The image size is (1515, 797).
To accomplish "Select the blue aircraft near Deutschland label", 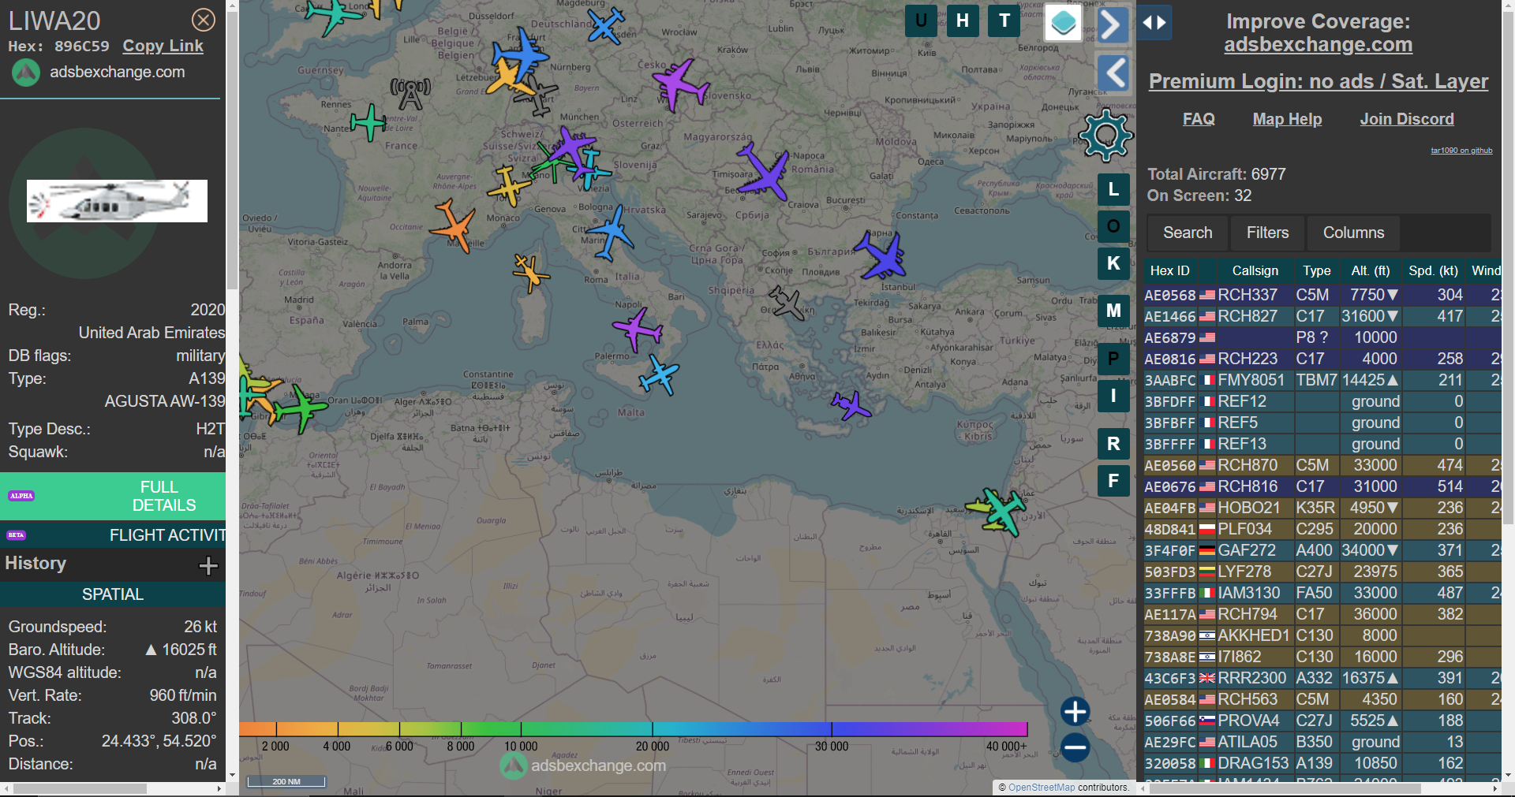I will click(x=605, y=25).
